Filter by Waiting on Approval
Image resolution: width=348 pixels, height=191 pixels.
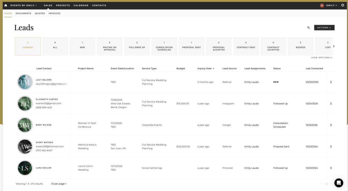110,46
